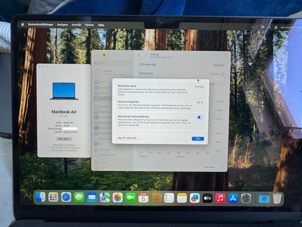Viewport: 302px width, 227px height.
Task: Click the 'Jag vill veta mer...' button
Action: coord(128,138)
